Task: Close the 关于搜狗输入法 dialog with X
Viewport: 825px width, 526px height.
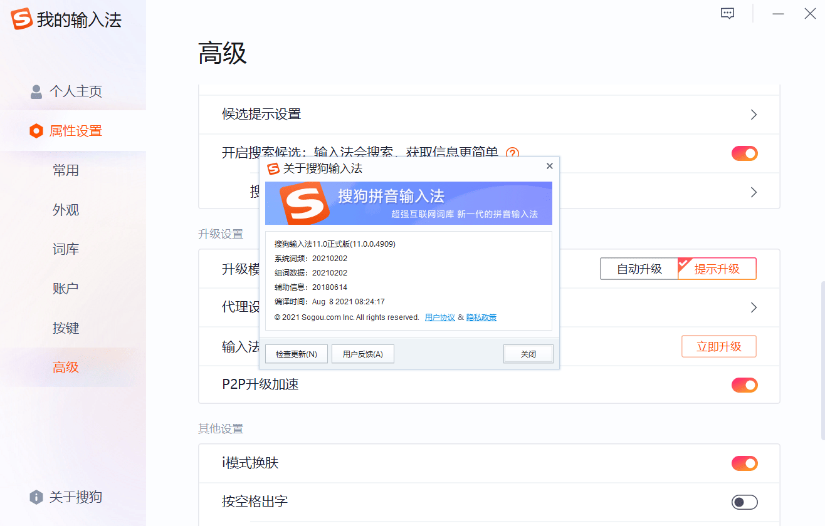Action: pyautogui.click(x=550, y=166)
